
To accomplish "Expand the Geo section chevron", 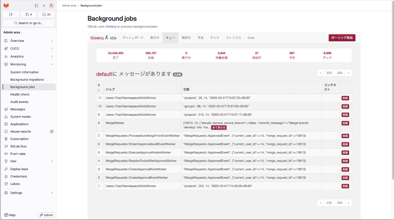I will pyautogui.click(x=52, y=161).
